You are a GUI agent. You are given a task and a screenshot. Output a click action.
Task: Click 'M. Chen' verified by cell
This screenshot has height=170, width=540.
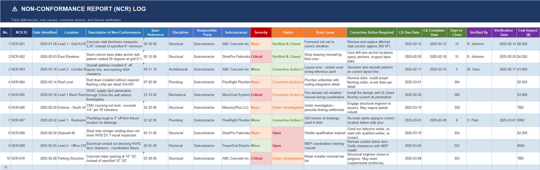pyautogui.click(x=479, y=69)
